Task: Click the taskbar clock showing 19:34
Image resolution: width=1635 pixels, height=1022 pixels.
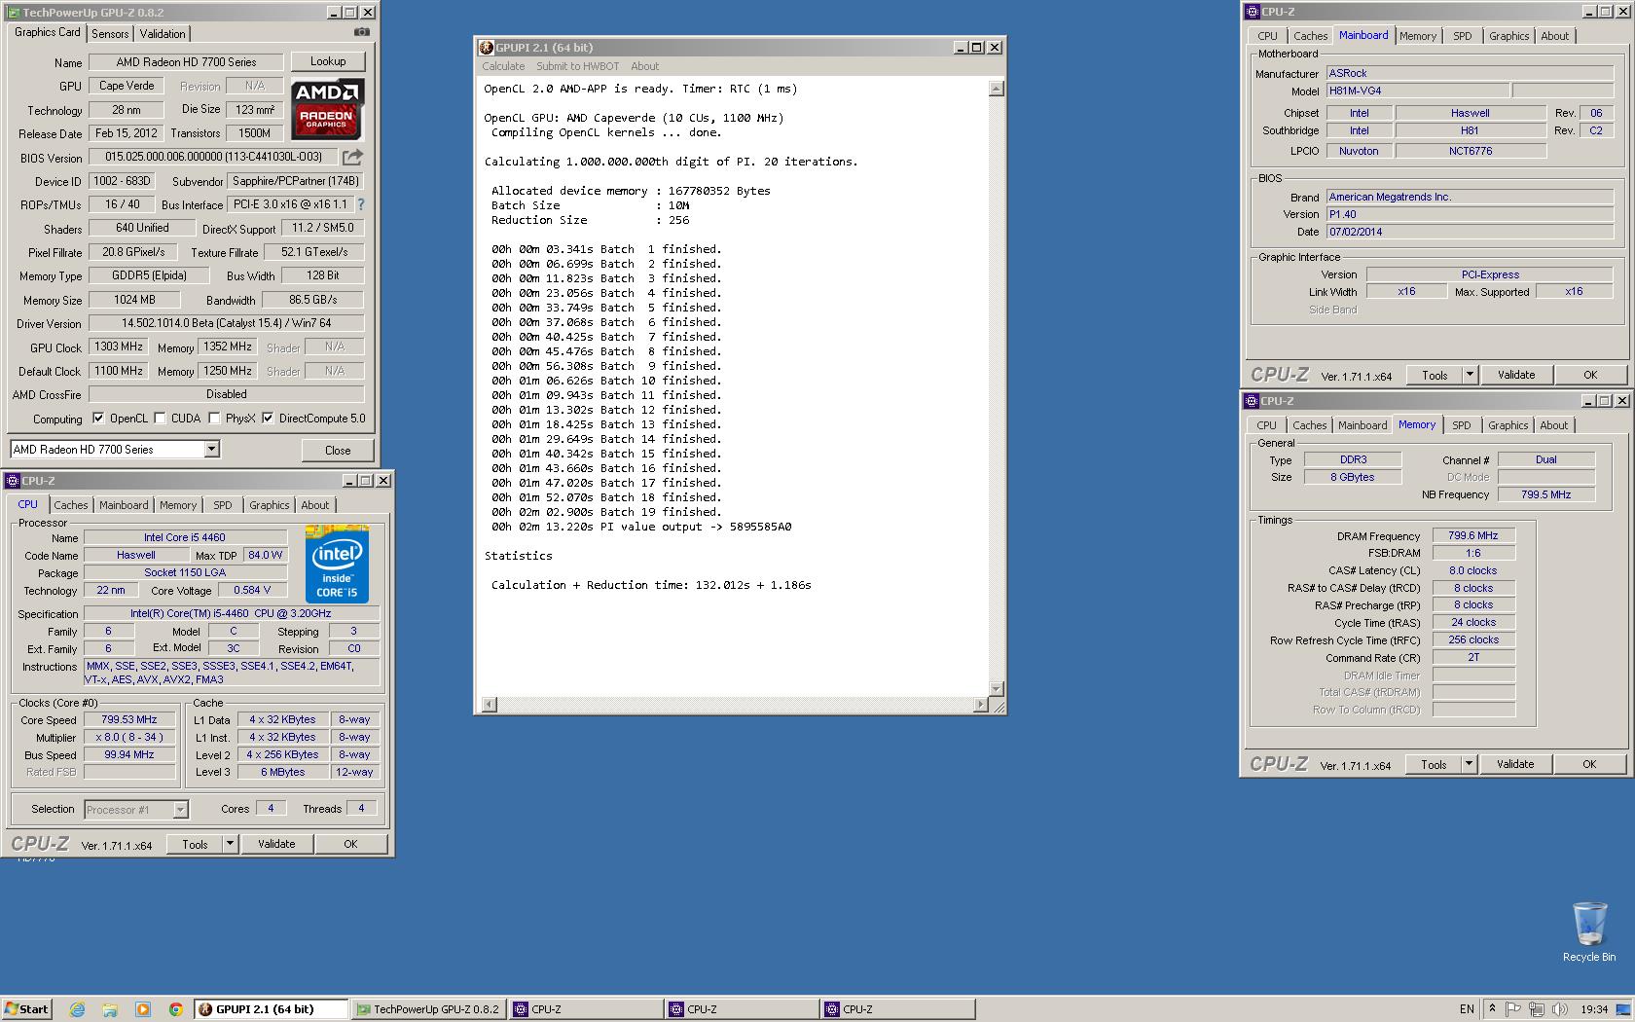Action: (x=1594, y=1009)
